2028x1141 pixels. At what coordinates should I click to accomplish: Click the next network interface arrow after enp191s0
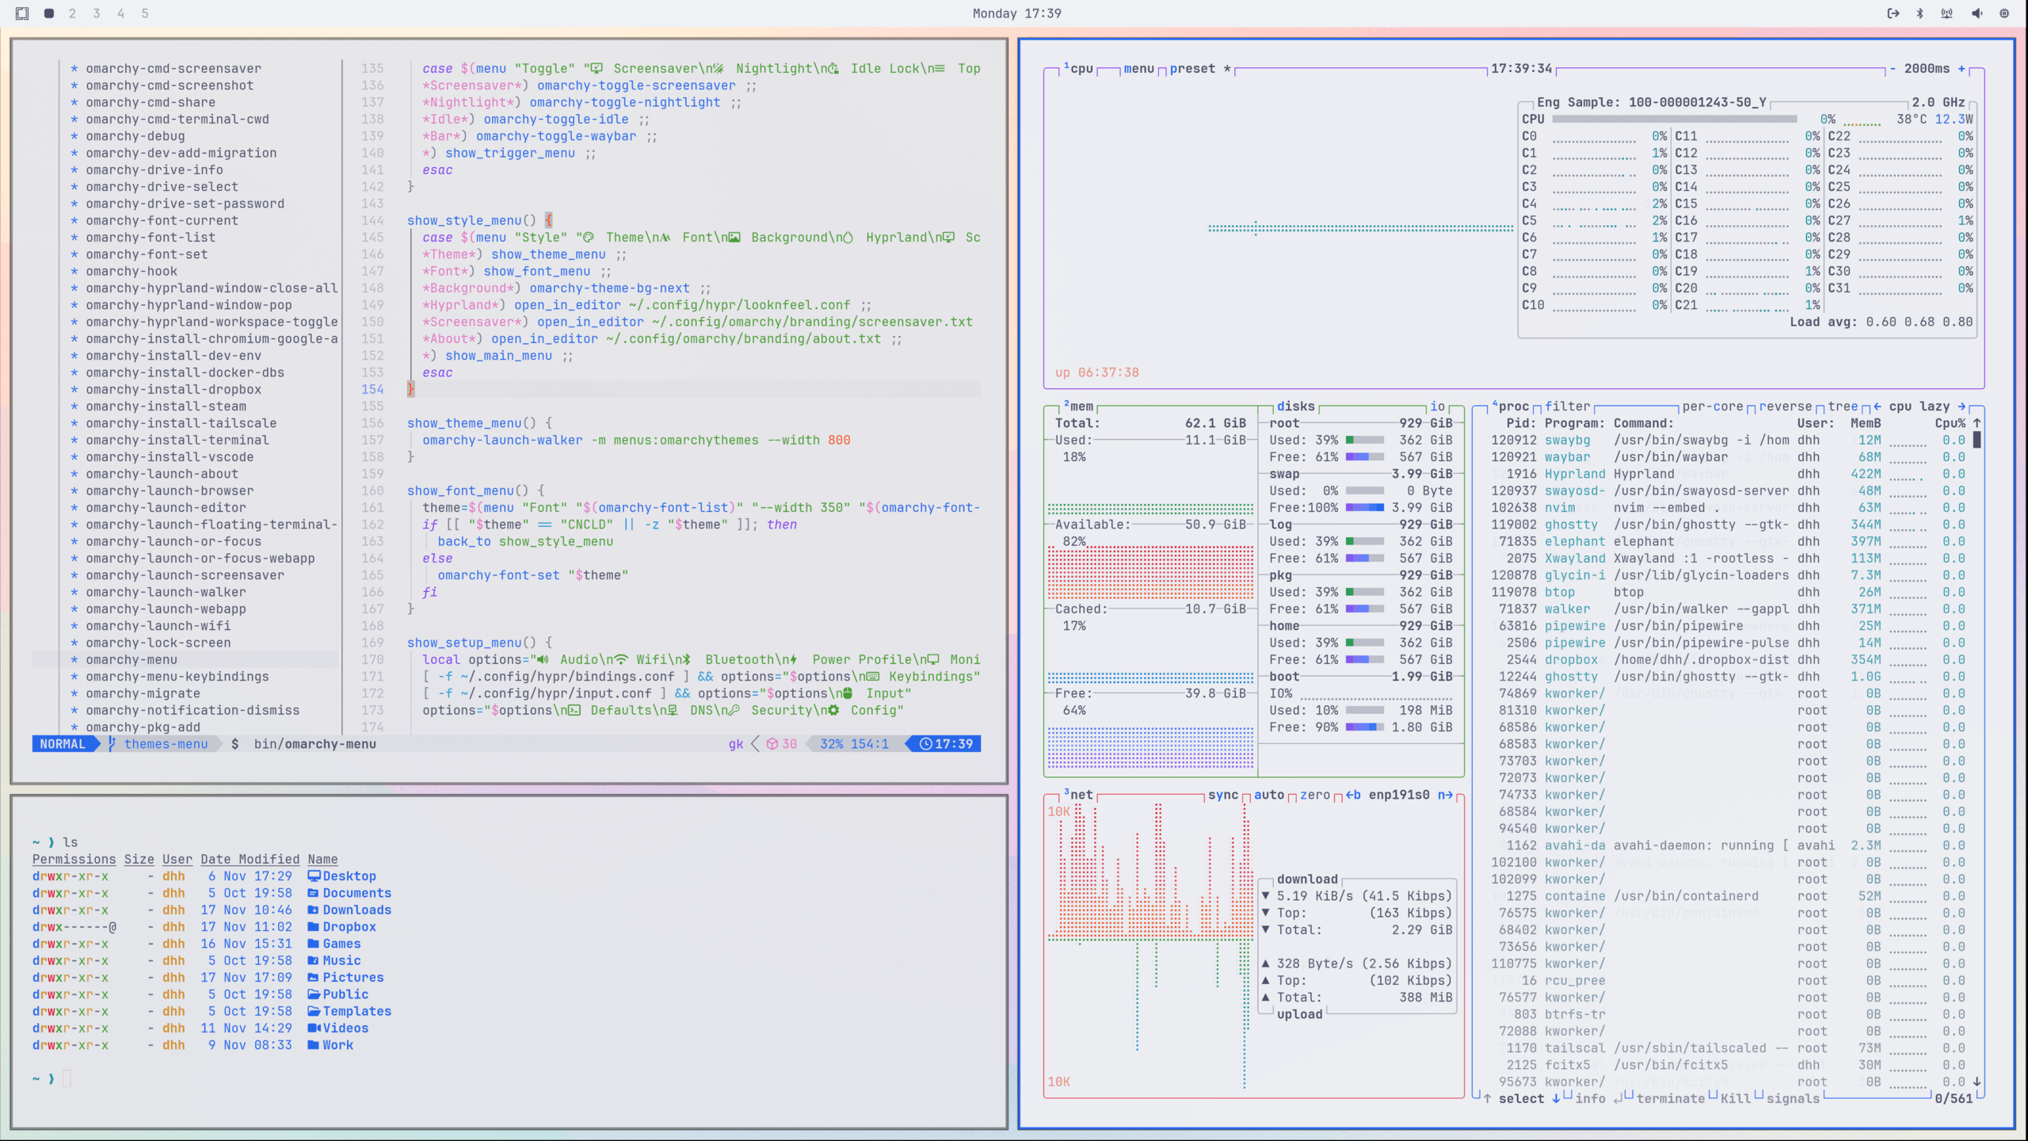tap(1445, 795)
